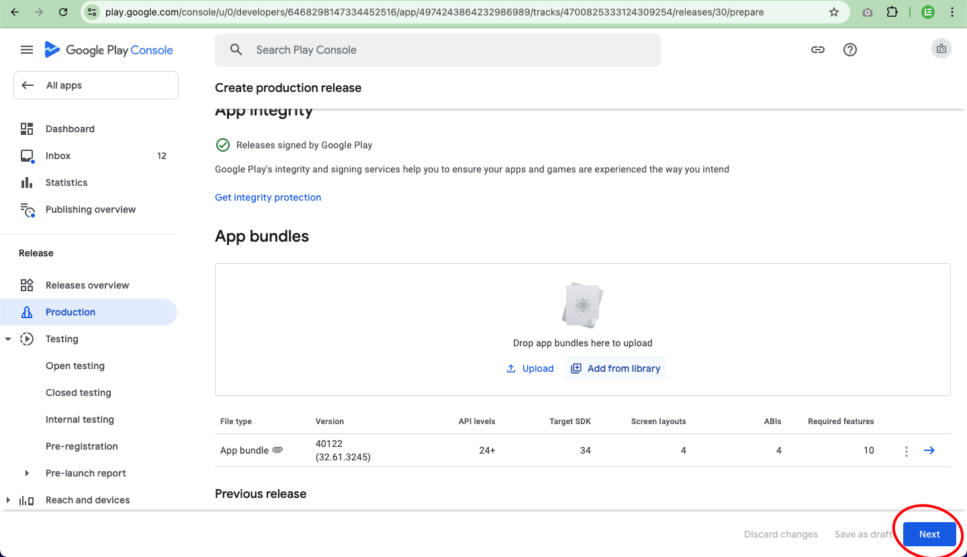This screenshot has width=967, height=557.
Task: Open the Help question mark icon
Action: (x=850, y=50)
